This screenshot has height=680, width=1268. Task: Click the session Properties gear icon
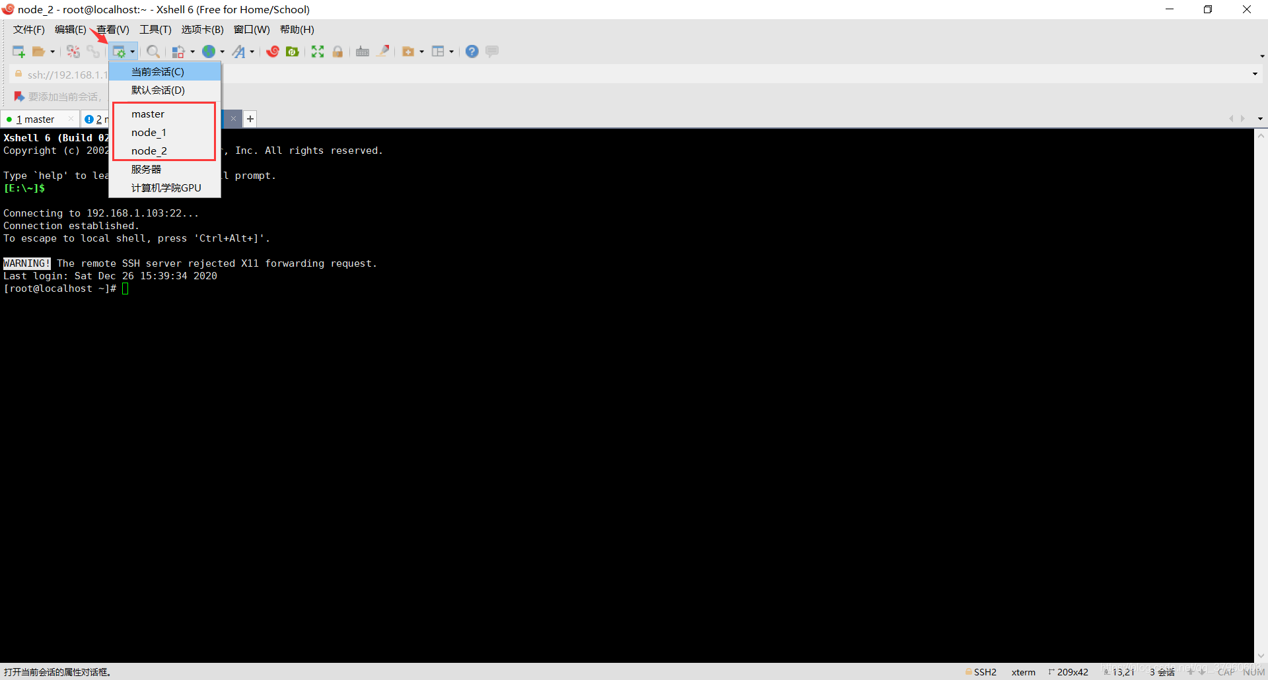click(x=119, y=51)
